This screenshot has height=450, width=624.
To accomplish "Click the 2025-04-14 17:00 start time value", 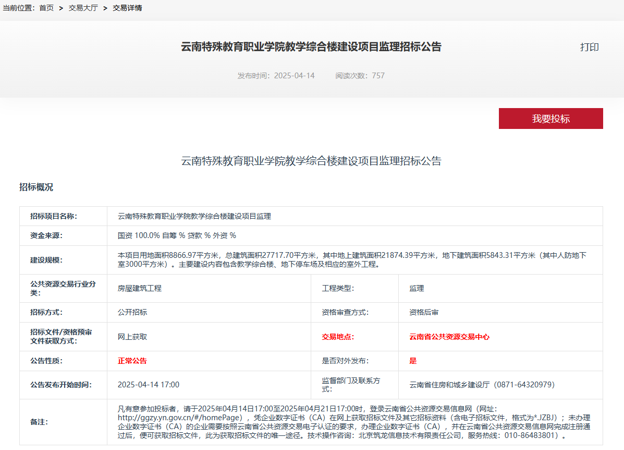I will click(x=149, y=385).
